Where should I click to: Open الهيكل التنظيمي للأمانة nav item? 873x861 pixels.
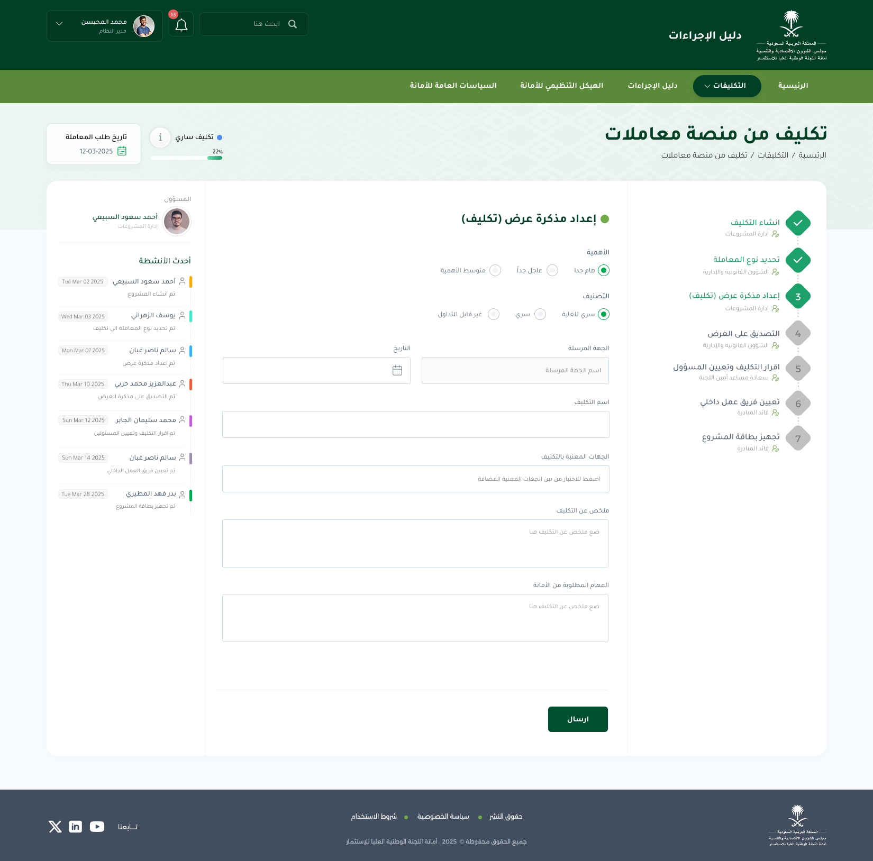pyautogui.click(x=562, y=86)
